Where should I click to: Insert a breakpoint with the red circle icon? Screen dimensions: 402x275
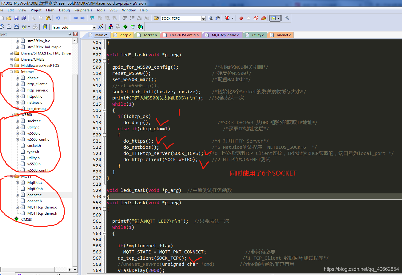click(241, 18)
